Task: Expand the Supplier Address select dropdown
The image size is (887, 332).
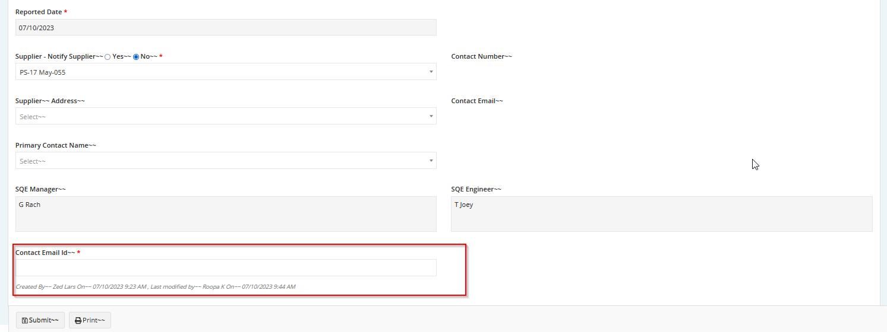Action: (226, 116)
